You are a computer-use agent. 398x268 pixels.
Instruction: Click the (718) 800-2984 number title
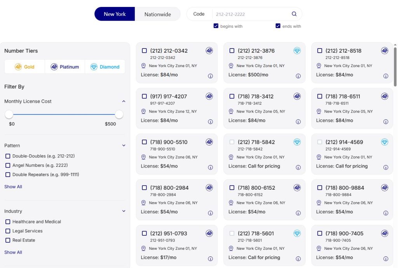pos(169,188)
